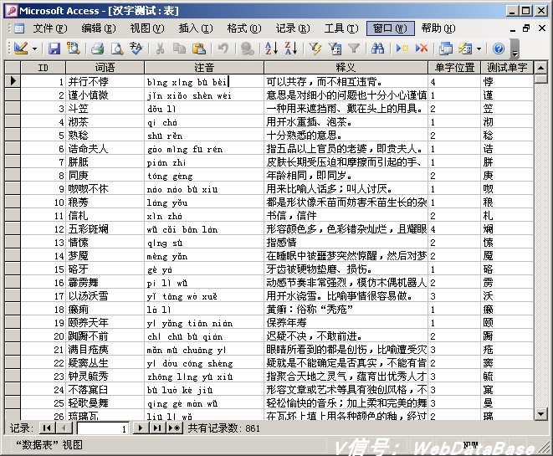Save the table with the floppy icon
Image resolution: width=553 pixels, height=456 pixels.
(54, 49)
